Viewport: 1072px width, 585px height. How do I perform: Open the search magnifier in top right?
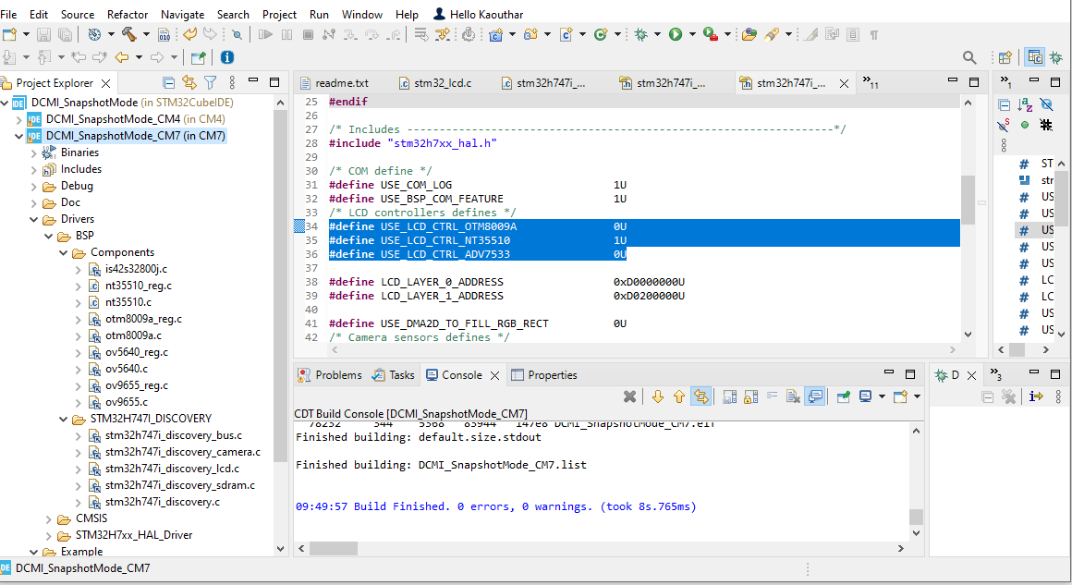click(x=969, y=57)
